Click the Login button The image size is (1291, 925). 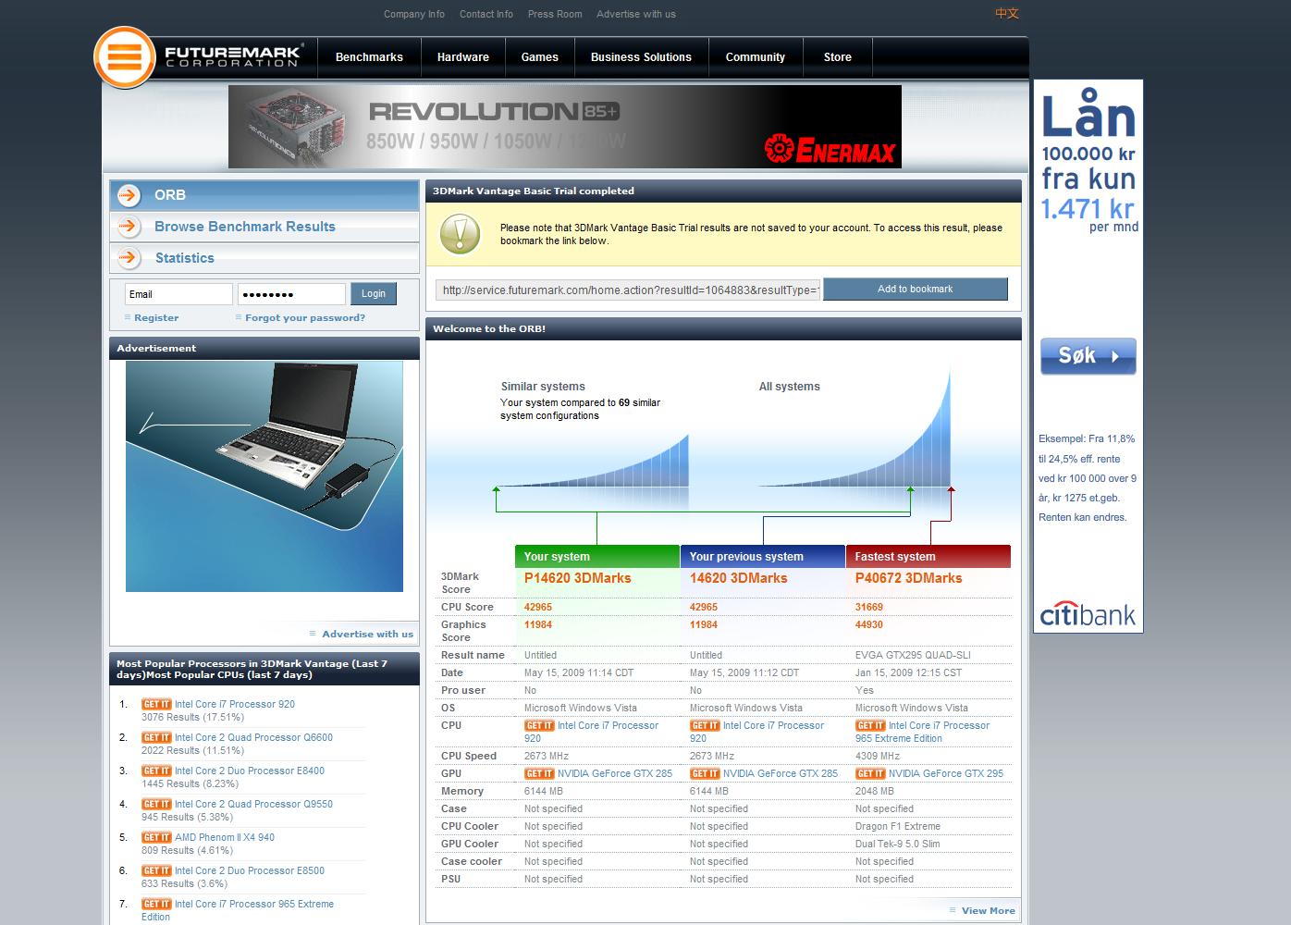374,294
